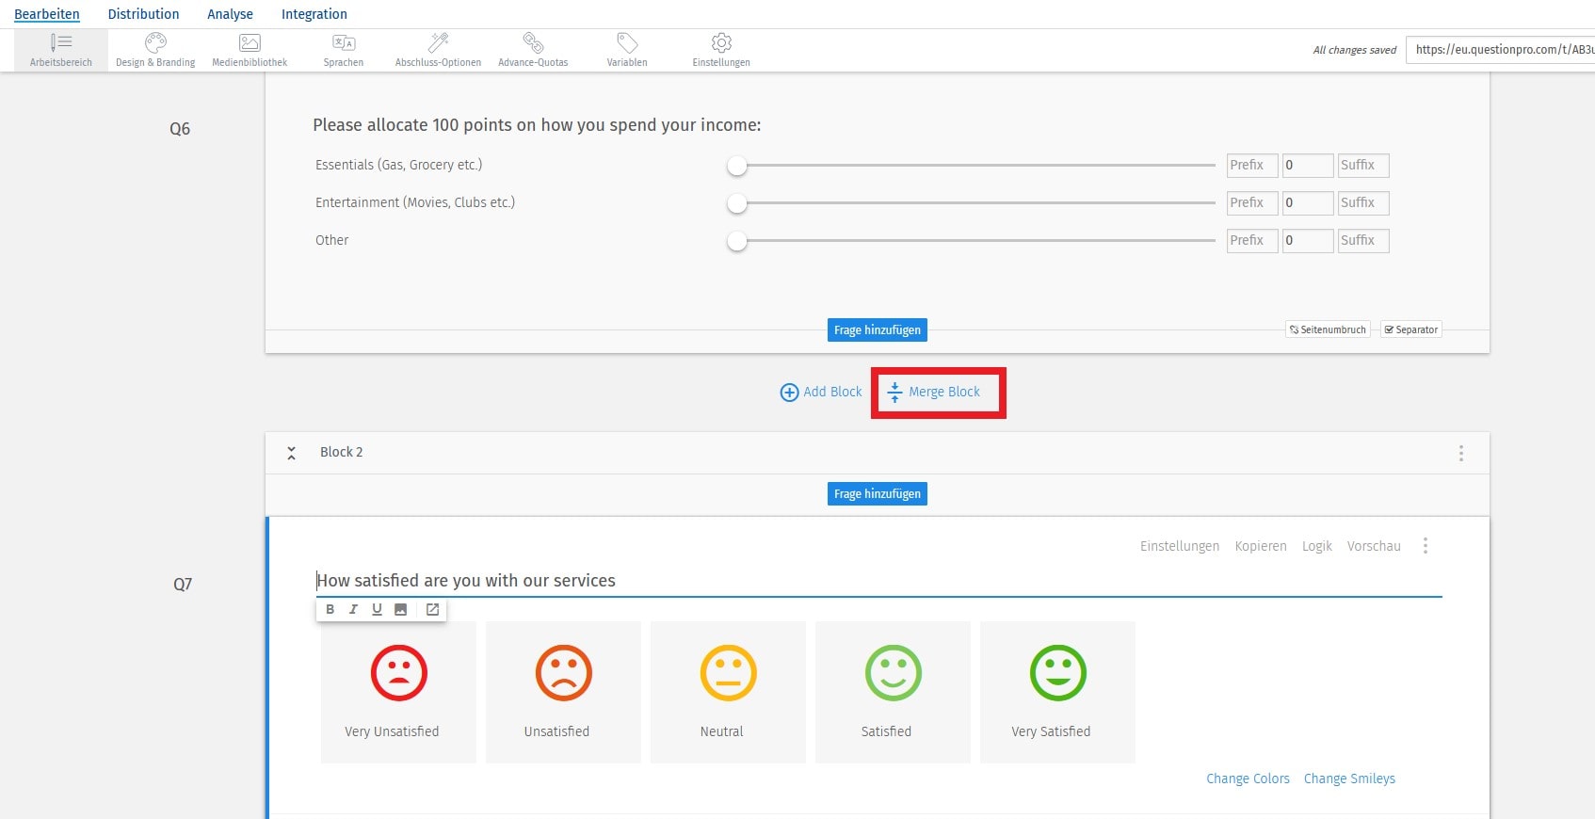Open the rich text editor popout icon
Viewport: 1595px width, 819px height.
coord(432,609)
